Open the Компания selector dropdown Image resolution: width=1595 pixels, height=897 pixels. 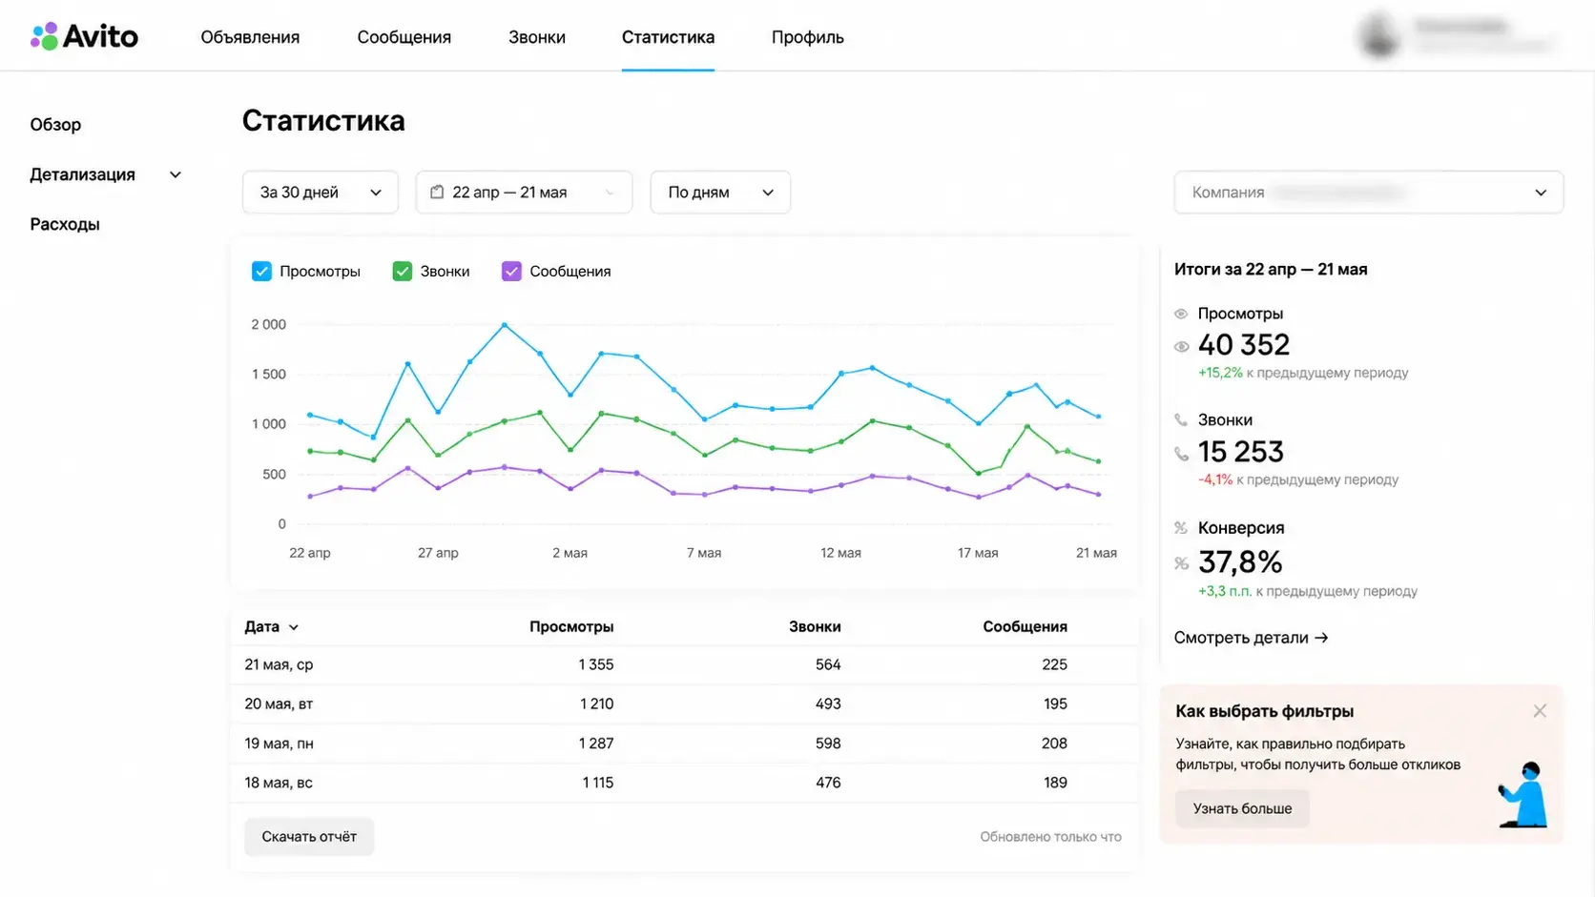coord(1368,192)
